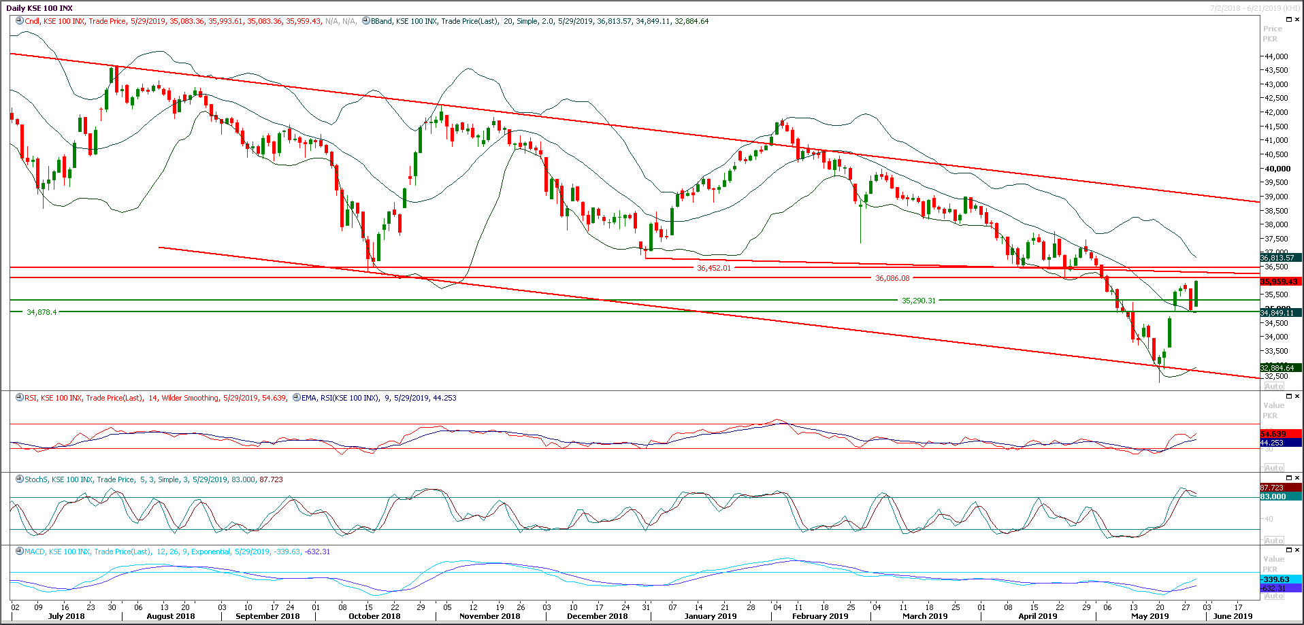
Task: Open the Cndl indicator properties icon
Action: (x=18, y=21)
